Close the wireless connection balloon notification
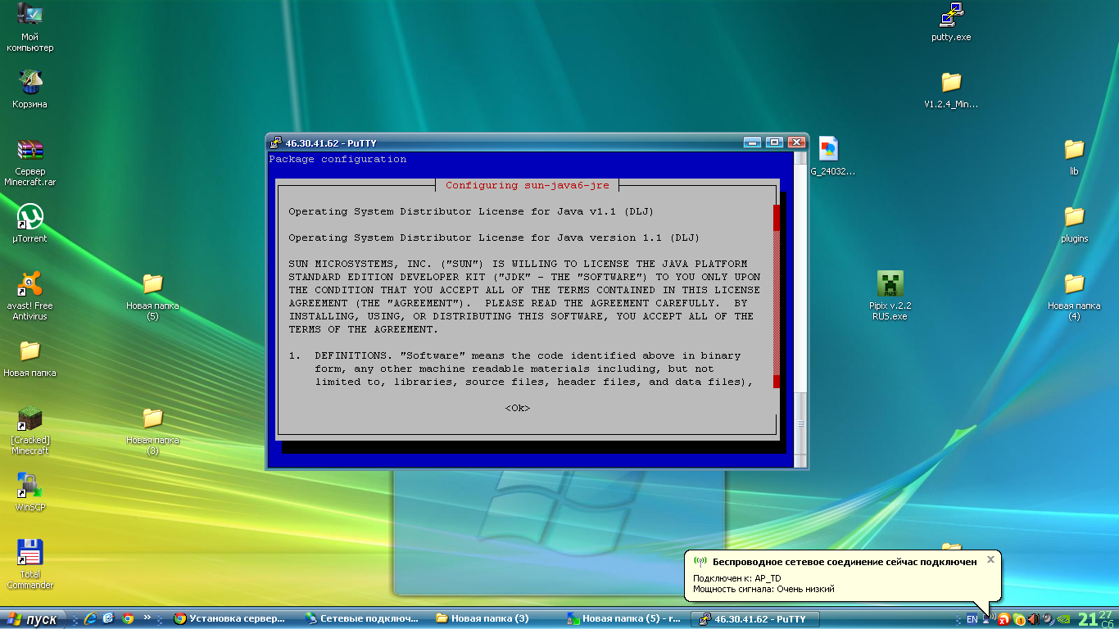The image size is (1119, 629). coord(990,559)
